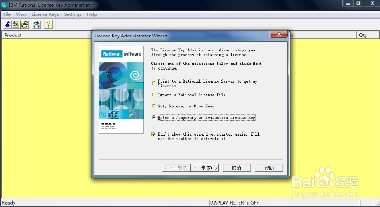Click the import license file folder icon
Image resolution: width=380 pixels, height=207 pixels.
pyautogui.click(x=25, y=24)
